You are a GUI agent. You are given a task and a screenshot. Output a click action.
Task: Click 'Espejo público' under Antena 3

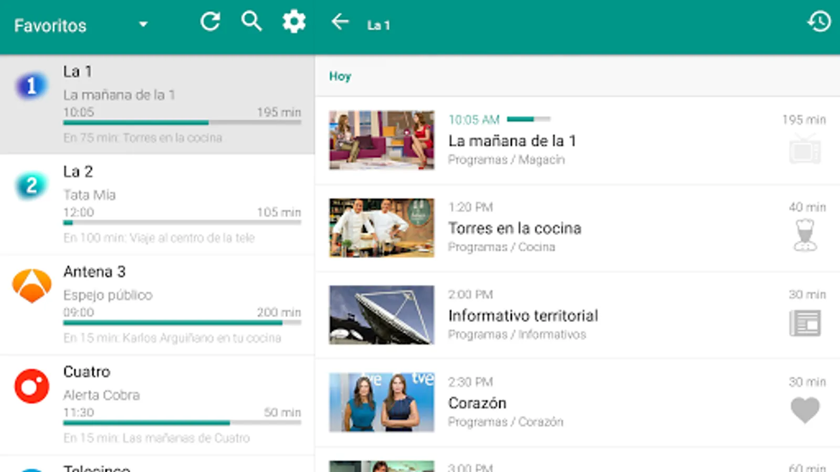point(108,295)
